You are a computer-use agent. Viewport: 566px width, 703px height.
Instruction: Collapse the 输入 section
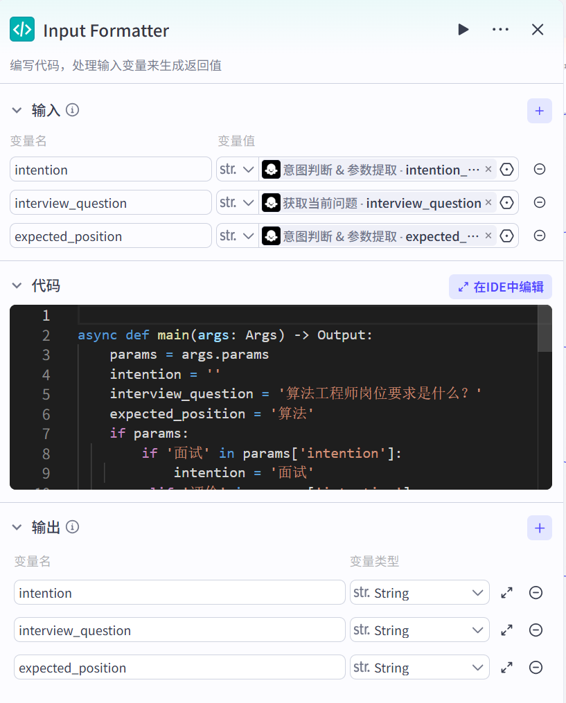coord(17,111)
